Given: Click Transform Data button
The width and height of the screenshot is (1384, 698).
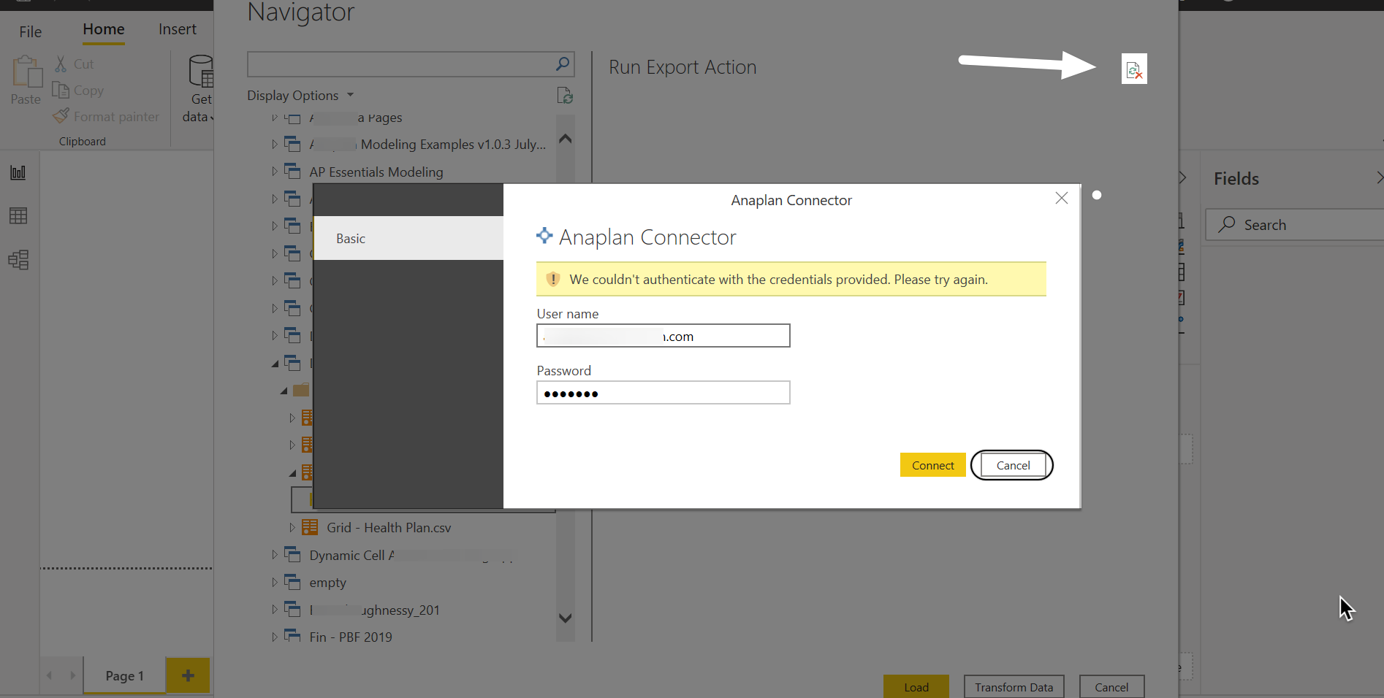Looking at the screenshot, I should [x=1014, y=687].
